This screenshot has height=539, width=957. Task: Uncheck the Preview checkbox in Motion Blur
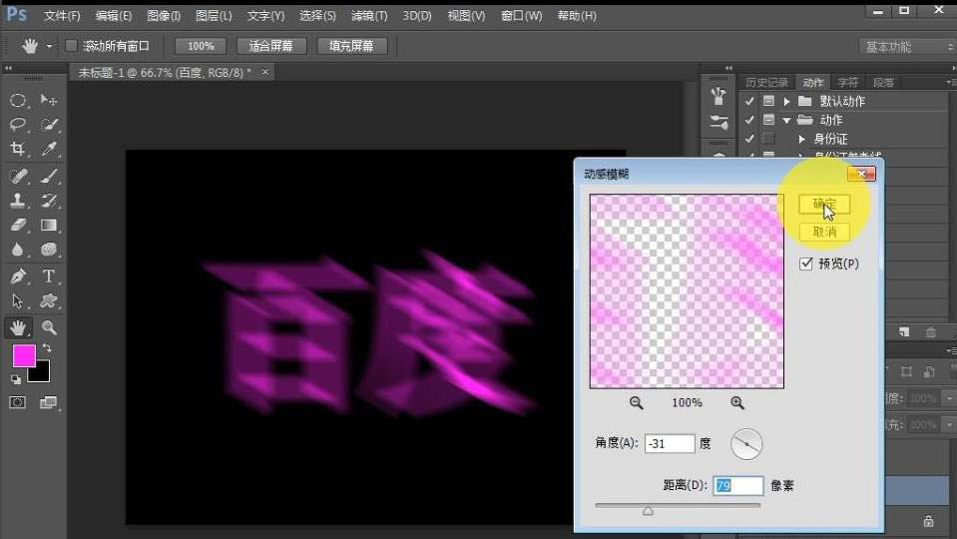coord(806,264)
